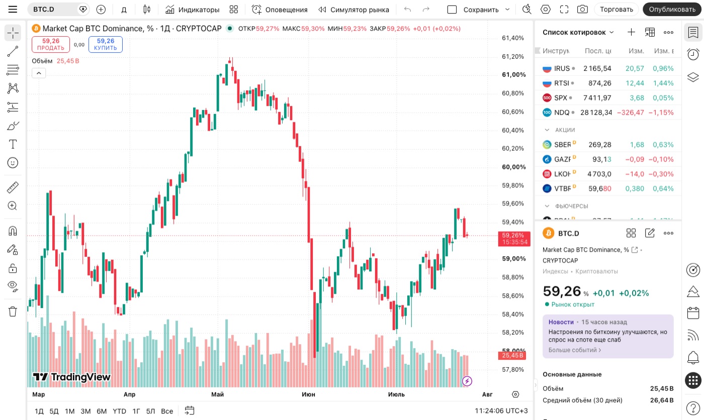Collapse the АКЦИИ section
Viewport: 704px width, 420px height.
[x=548, y=130]
